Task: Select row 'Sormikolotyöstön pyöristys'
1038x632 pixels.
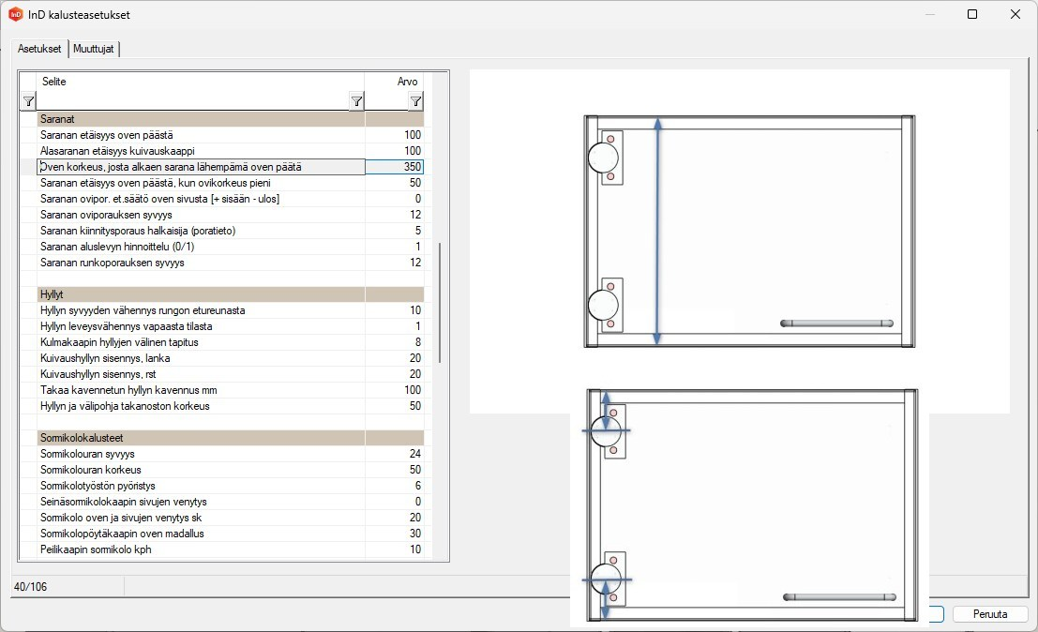Action: point(231,486)
